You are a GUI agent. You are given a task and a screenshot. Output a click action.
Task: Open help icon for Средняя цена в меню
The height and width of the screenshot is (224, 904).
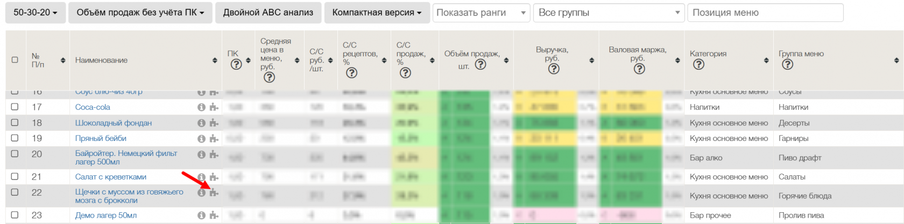(x=269, y=77)
